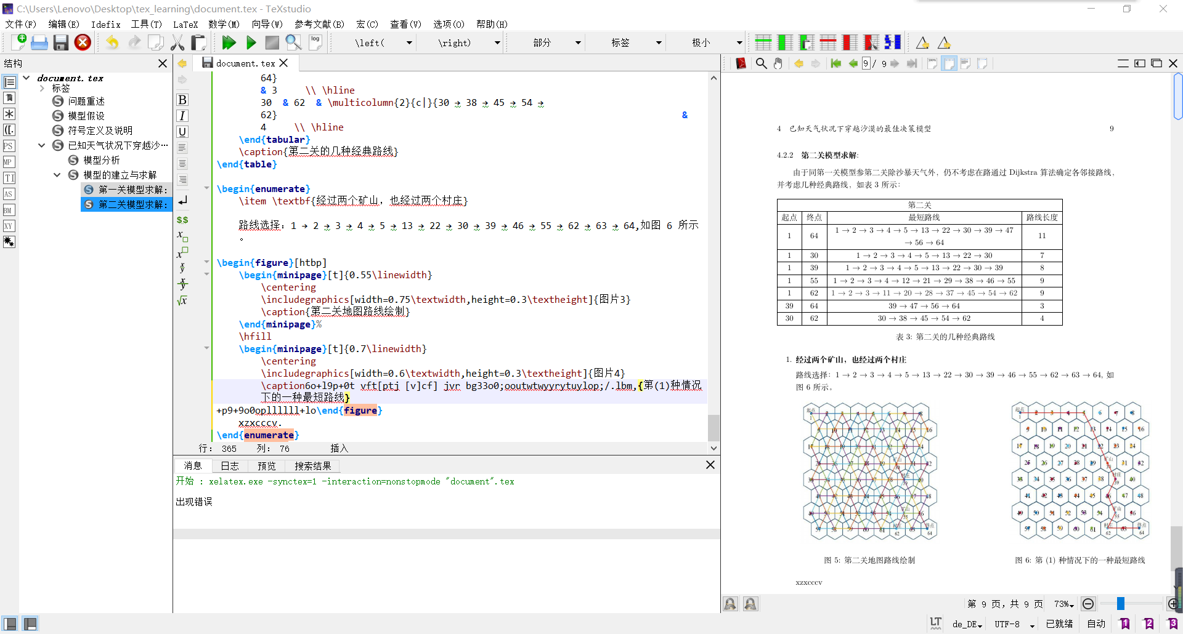This screenshot has width=1183, height=634.
Task: Save the document with floppy icon
Action: click(60, 42)
